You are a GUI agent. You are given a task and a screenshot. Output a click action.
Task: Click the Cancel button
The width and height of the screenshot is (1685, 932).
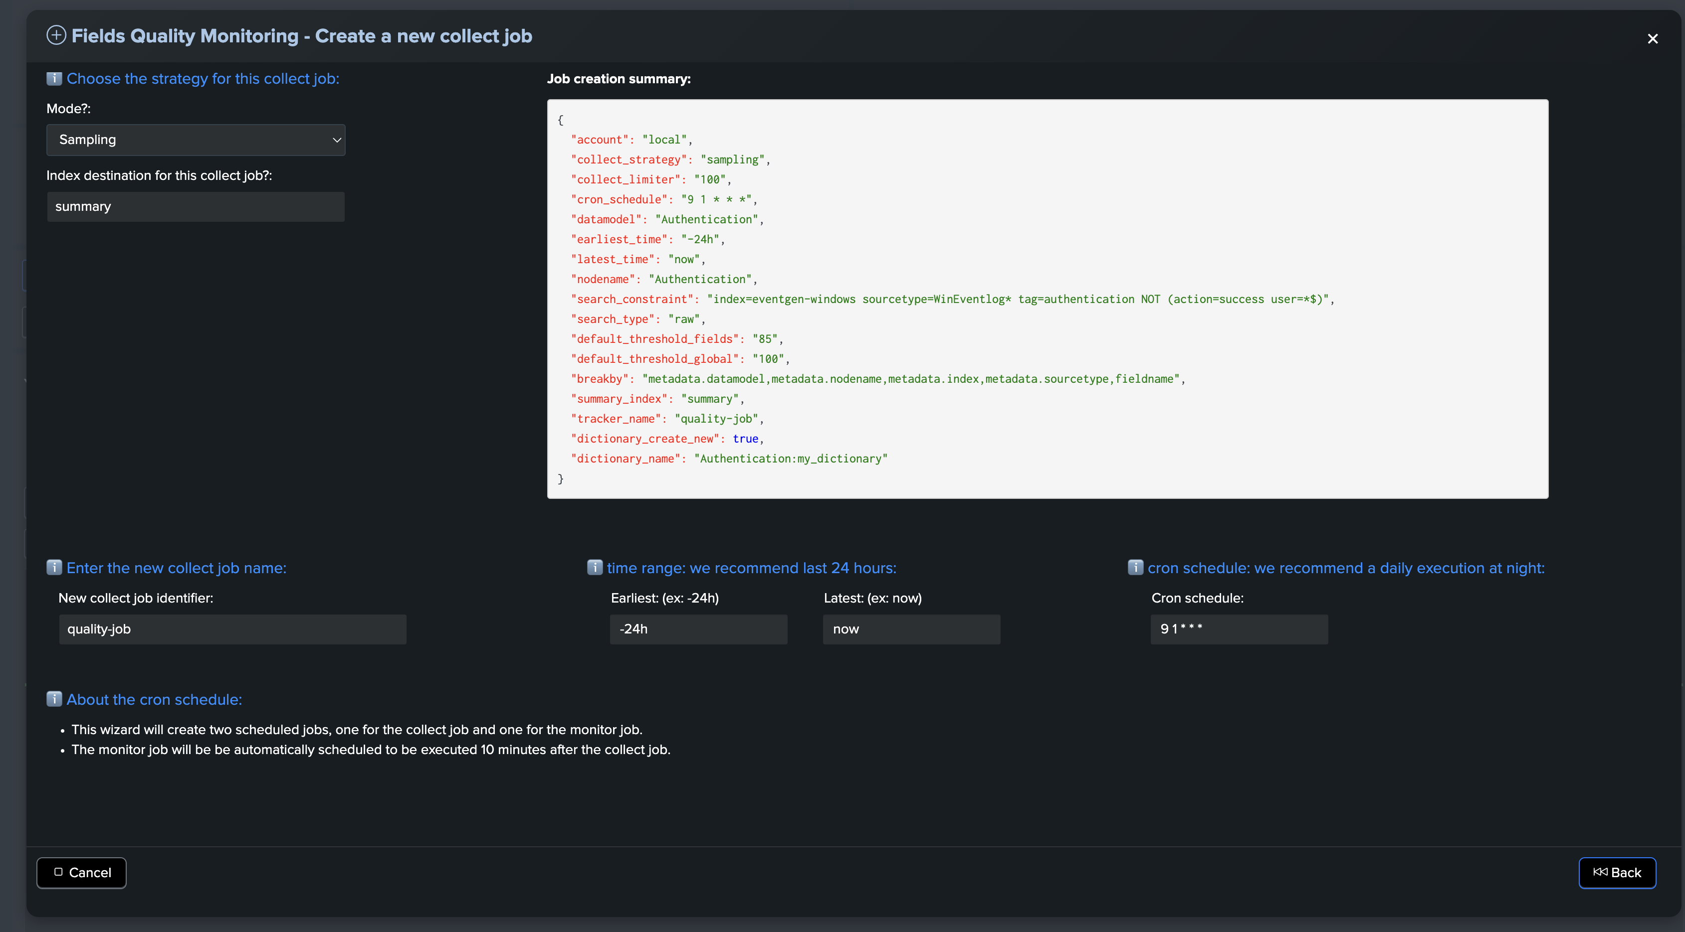click(81, 873)
